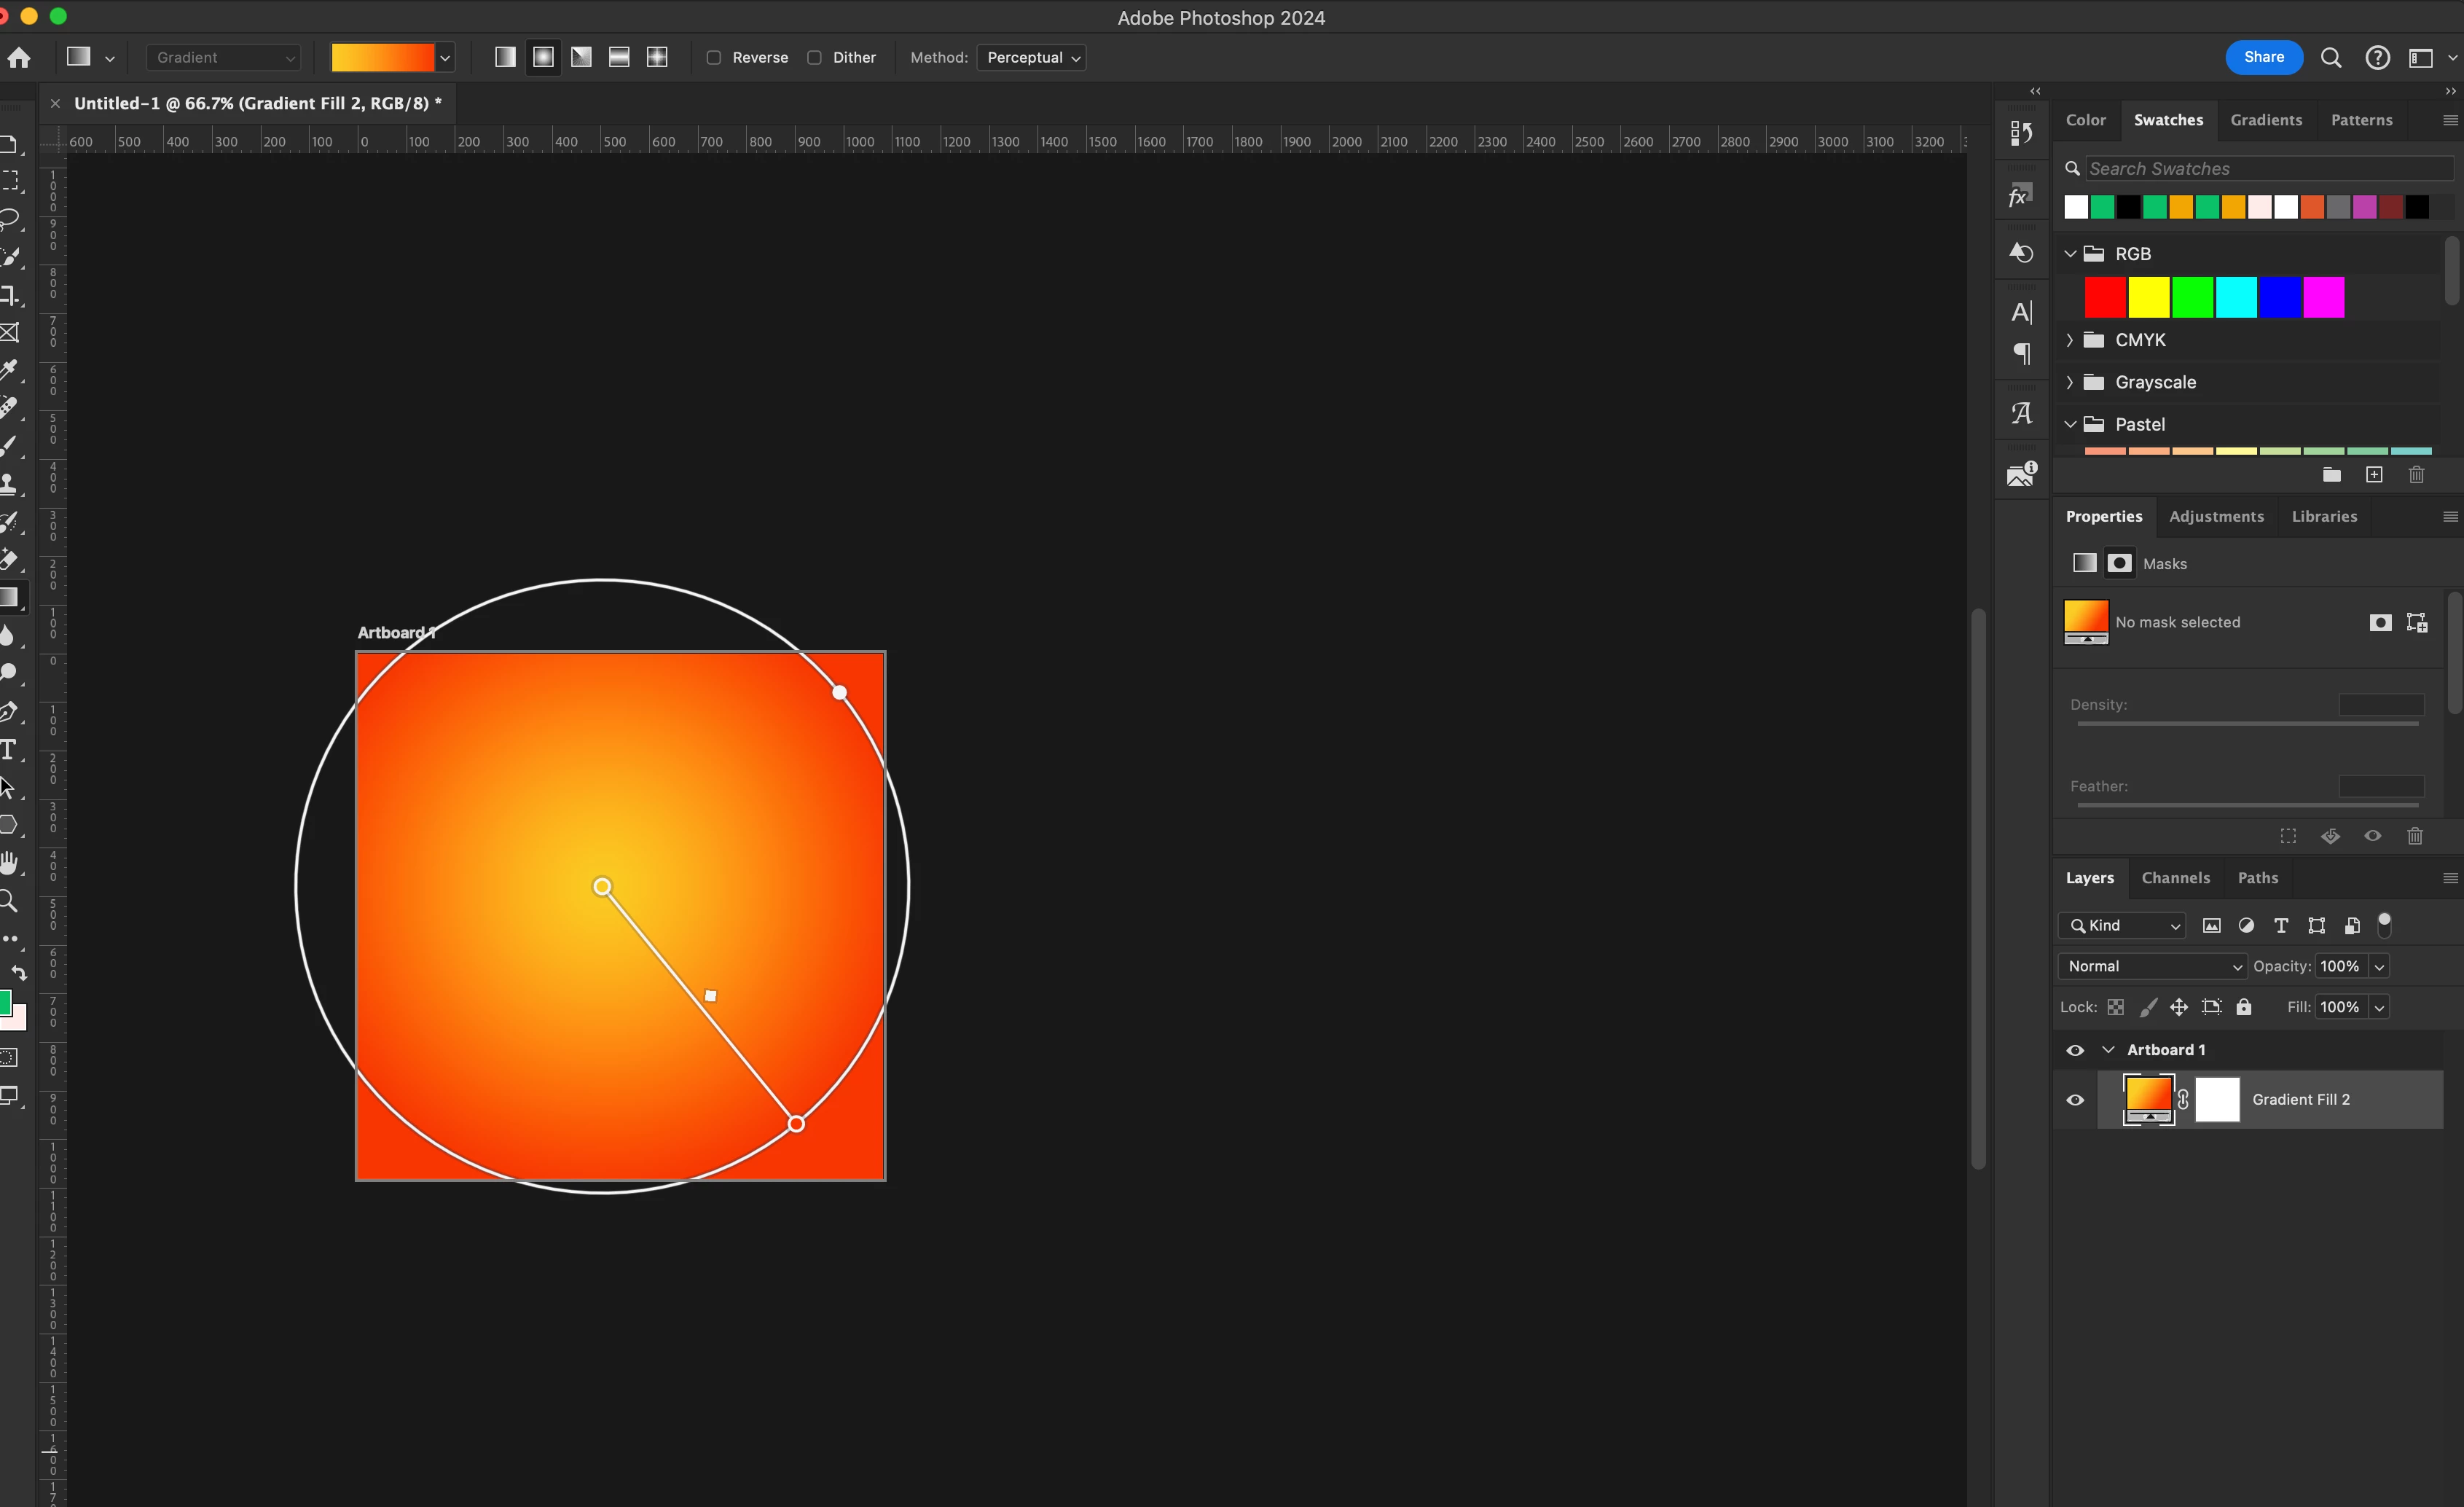Select the Type tool in toolbar
Viewport: 2464px width, 1507px height.
coord(9,750)
